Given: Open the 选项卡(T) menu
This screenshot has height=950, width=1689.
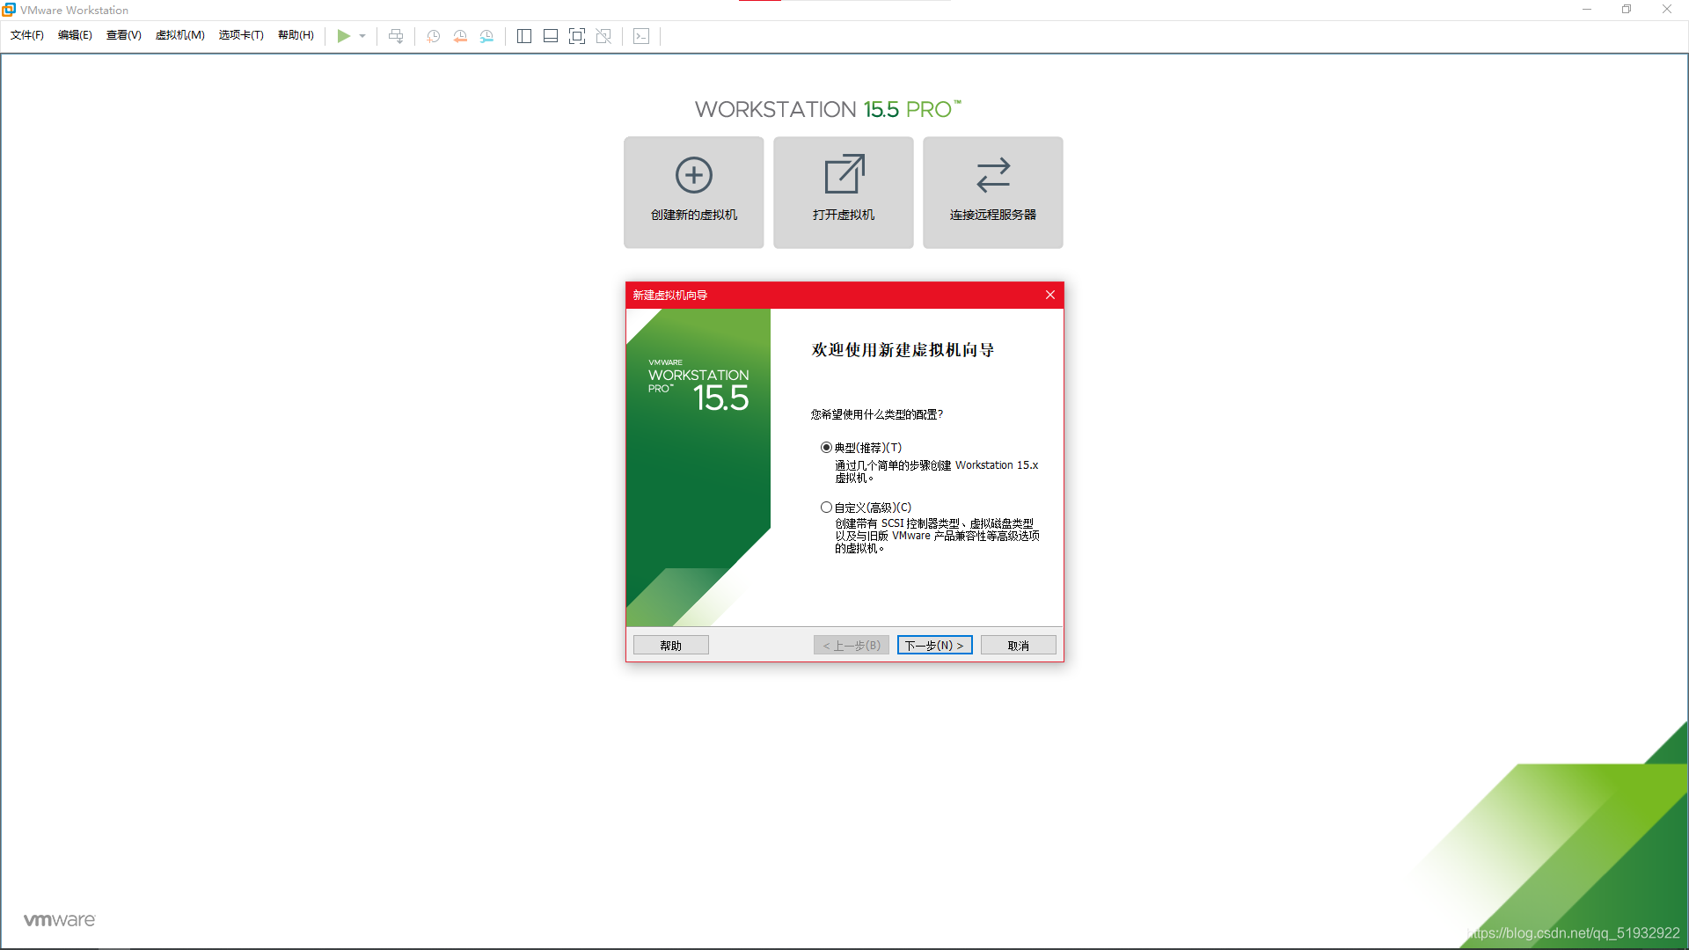Looking at the screenshot, I should click(241, 36).
